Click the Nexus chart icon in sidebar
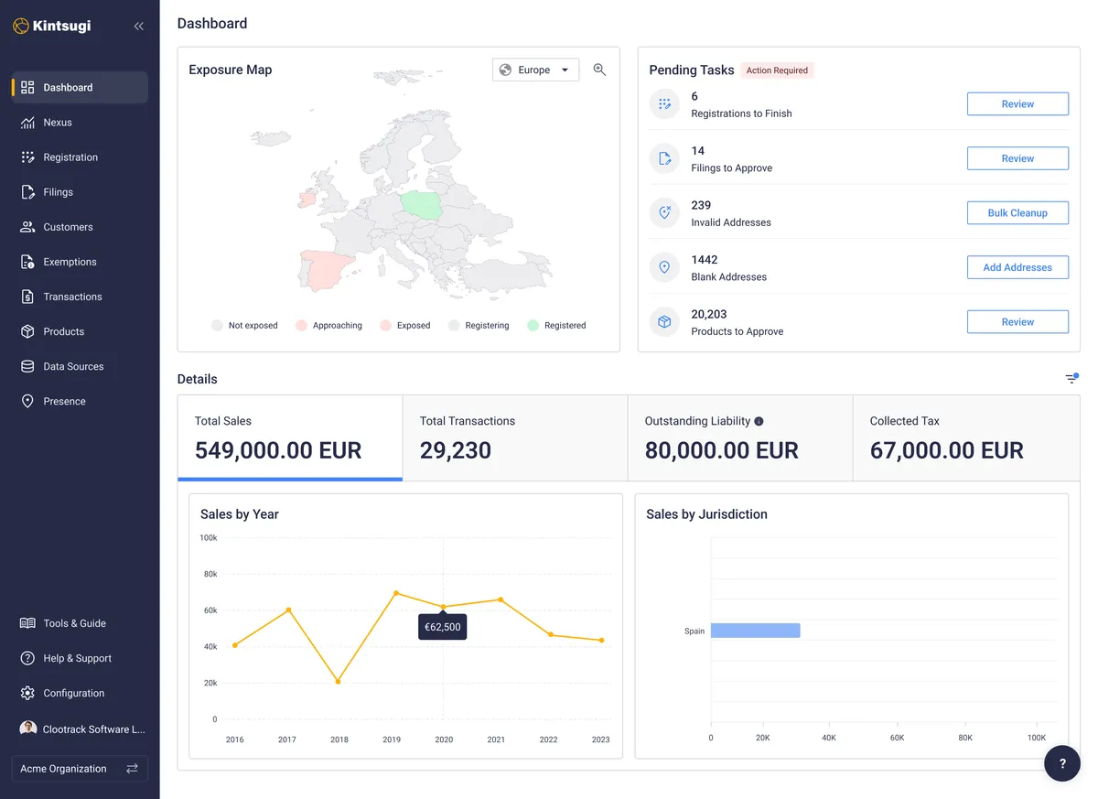Viewport: 1098px width, 799px height. (27, 123)
